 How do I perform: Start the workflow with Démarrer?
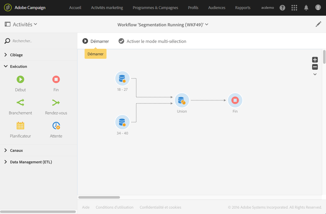tap(96, 41)
